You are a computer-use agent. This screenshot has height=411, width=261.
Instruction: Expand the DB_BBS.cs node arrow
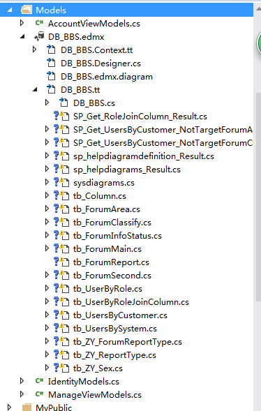click(47, 103)
